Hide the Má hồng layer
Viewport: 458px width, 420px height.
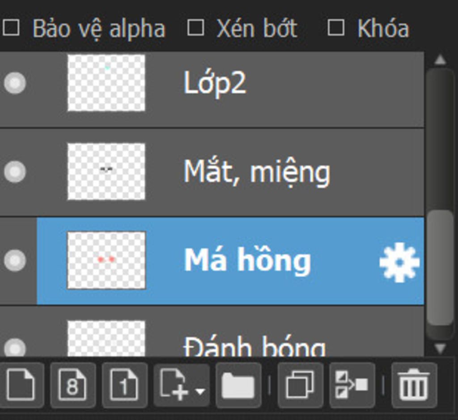pos(15,260)
